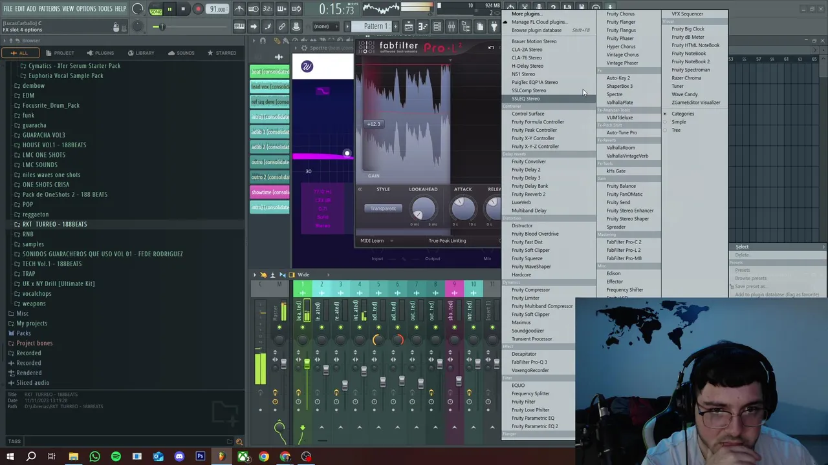Viewport: 828px width, 465px height.
Task: Select the LIBRARY browser tab
Action: pos(140,53)
